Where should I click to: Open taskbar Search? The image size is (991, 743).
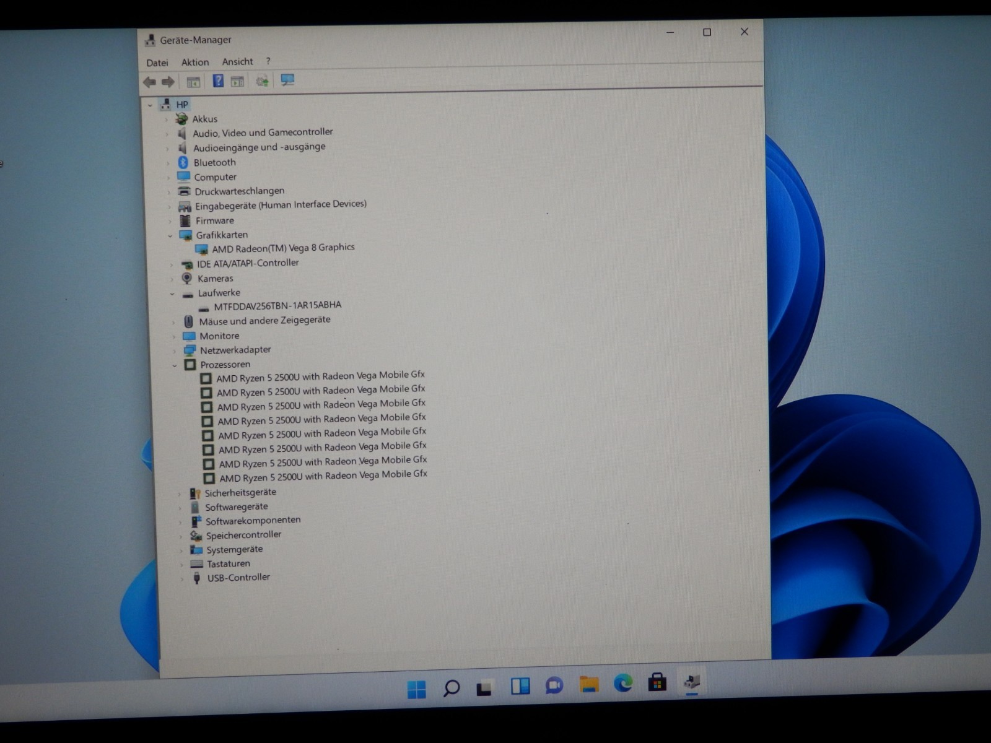[x=451, y=687]
